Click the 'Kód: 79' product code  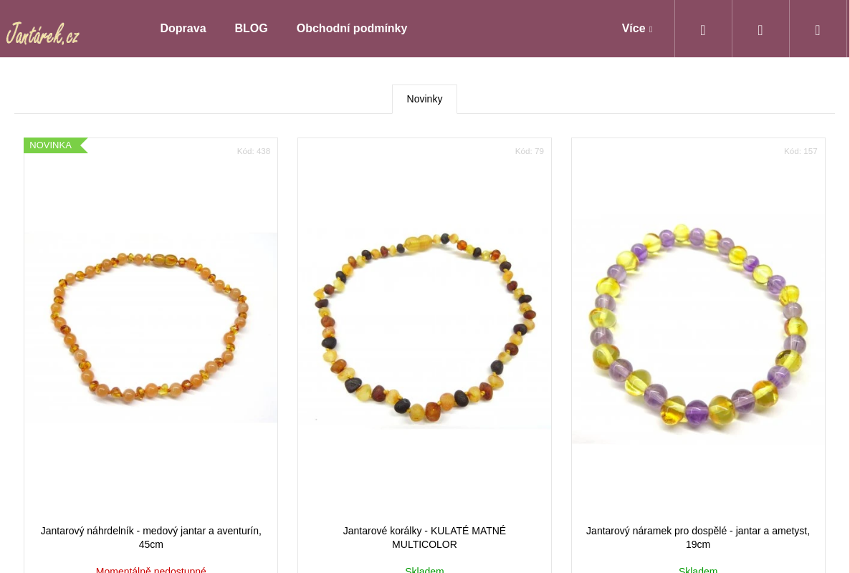pyautogui.click(x=529, y=151)
